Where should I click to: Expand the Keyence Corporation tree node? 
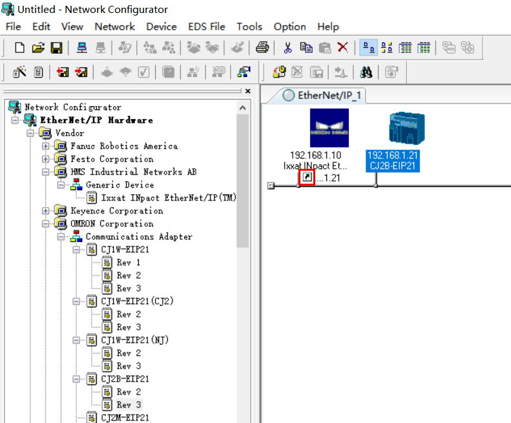(46, 211)
